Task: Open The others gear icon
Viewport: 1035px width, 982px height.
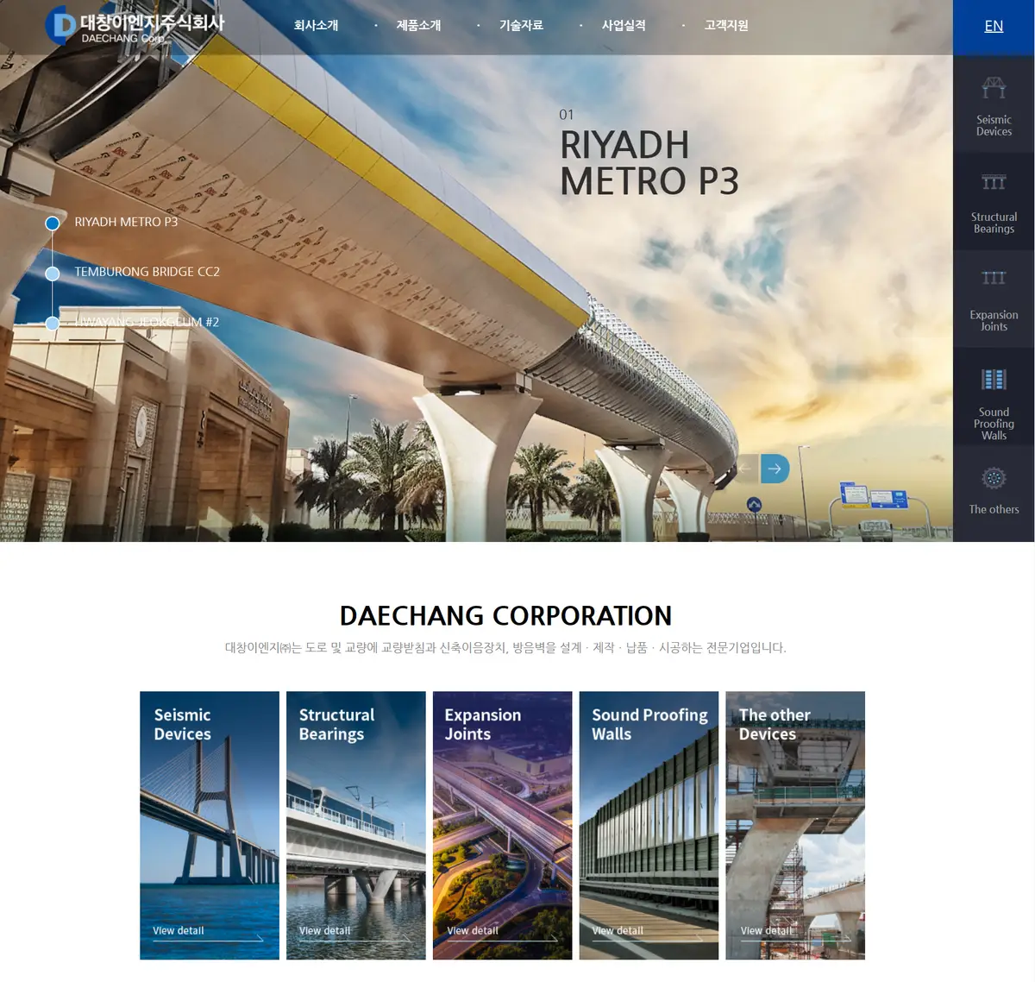Action: [994, 478]
